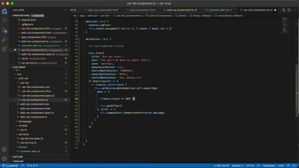
Task: Open car-list.component.spec.ts in tree
Action: coord(38,96)
